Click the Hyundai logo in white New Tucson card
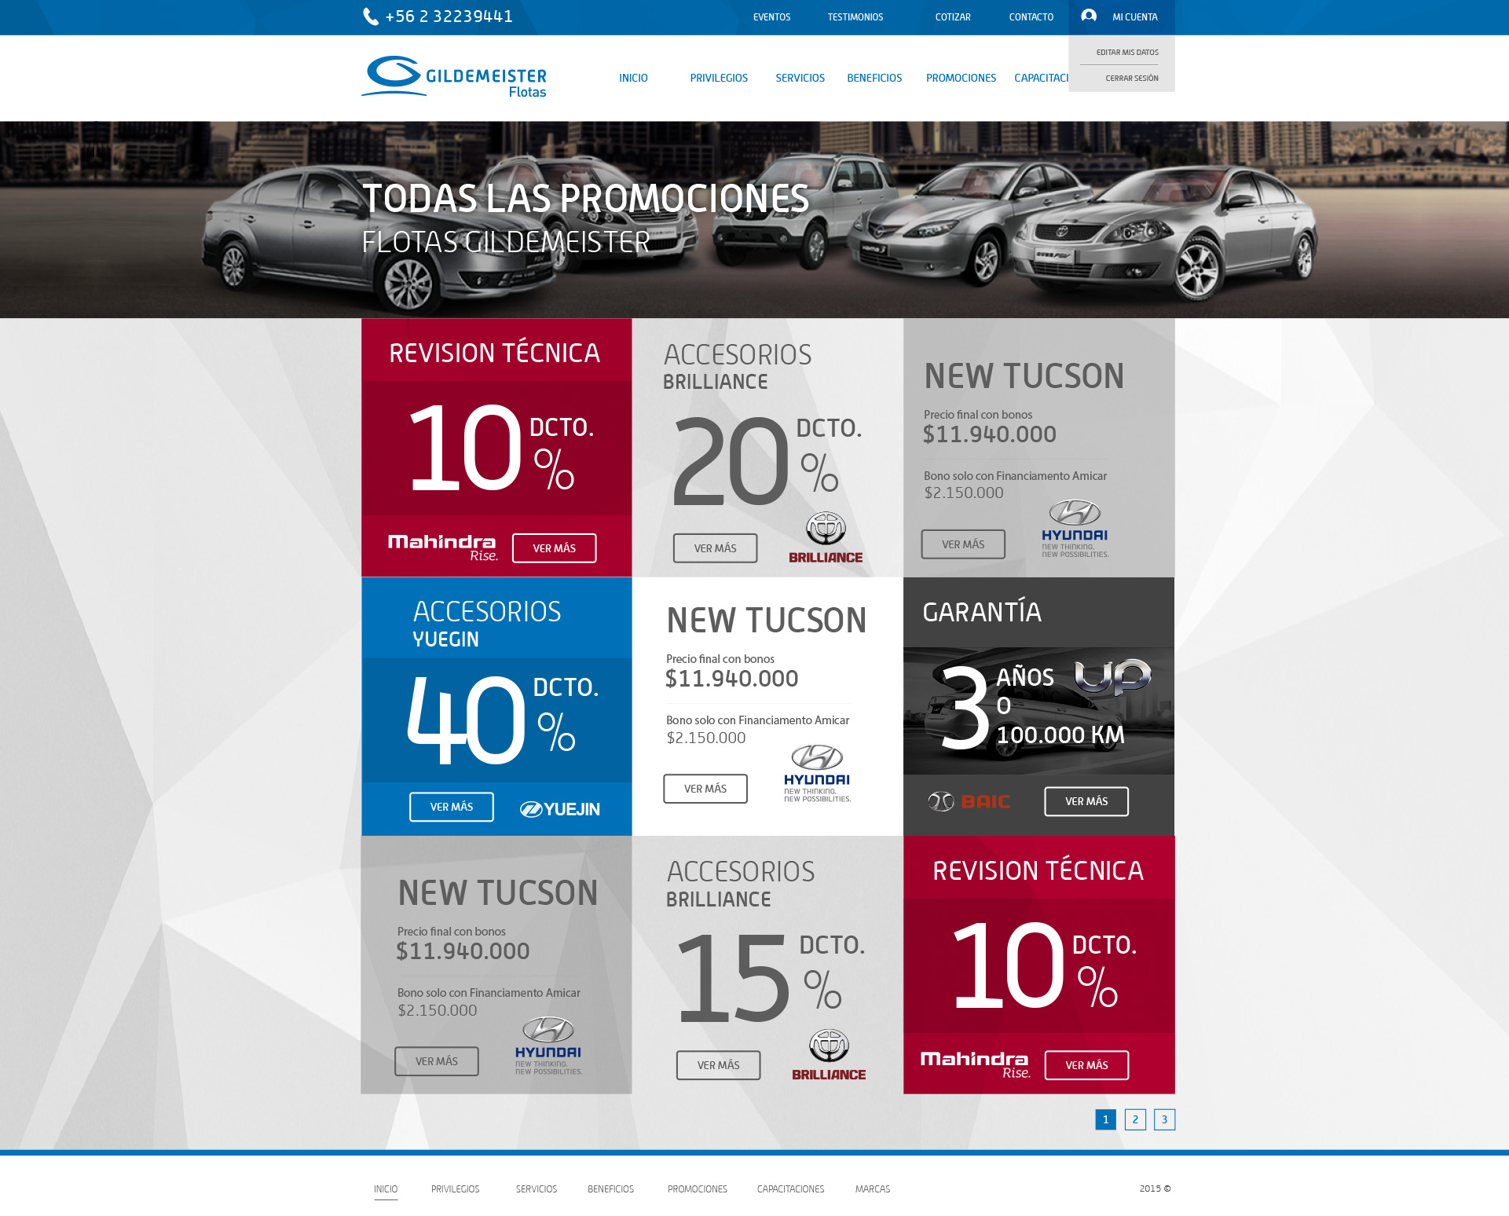This screenshot has width=1509, height=1216. click(x=817, y=773)
